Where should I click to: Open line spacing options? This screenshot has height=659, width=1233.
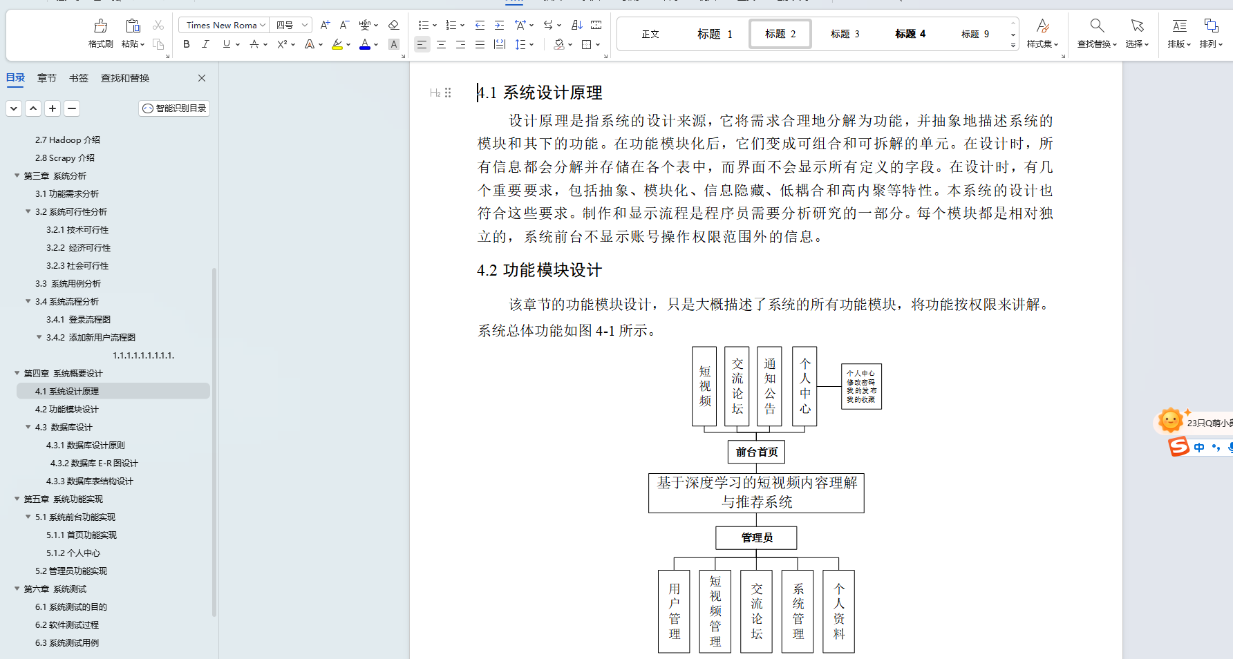click(520, 44)
